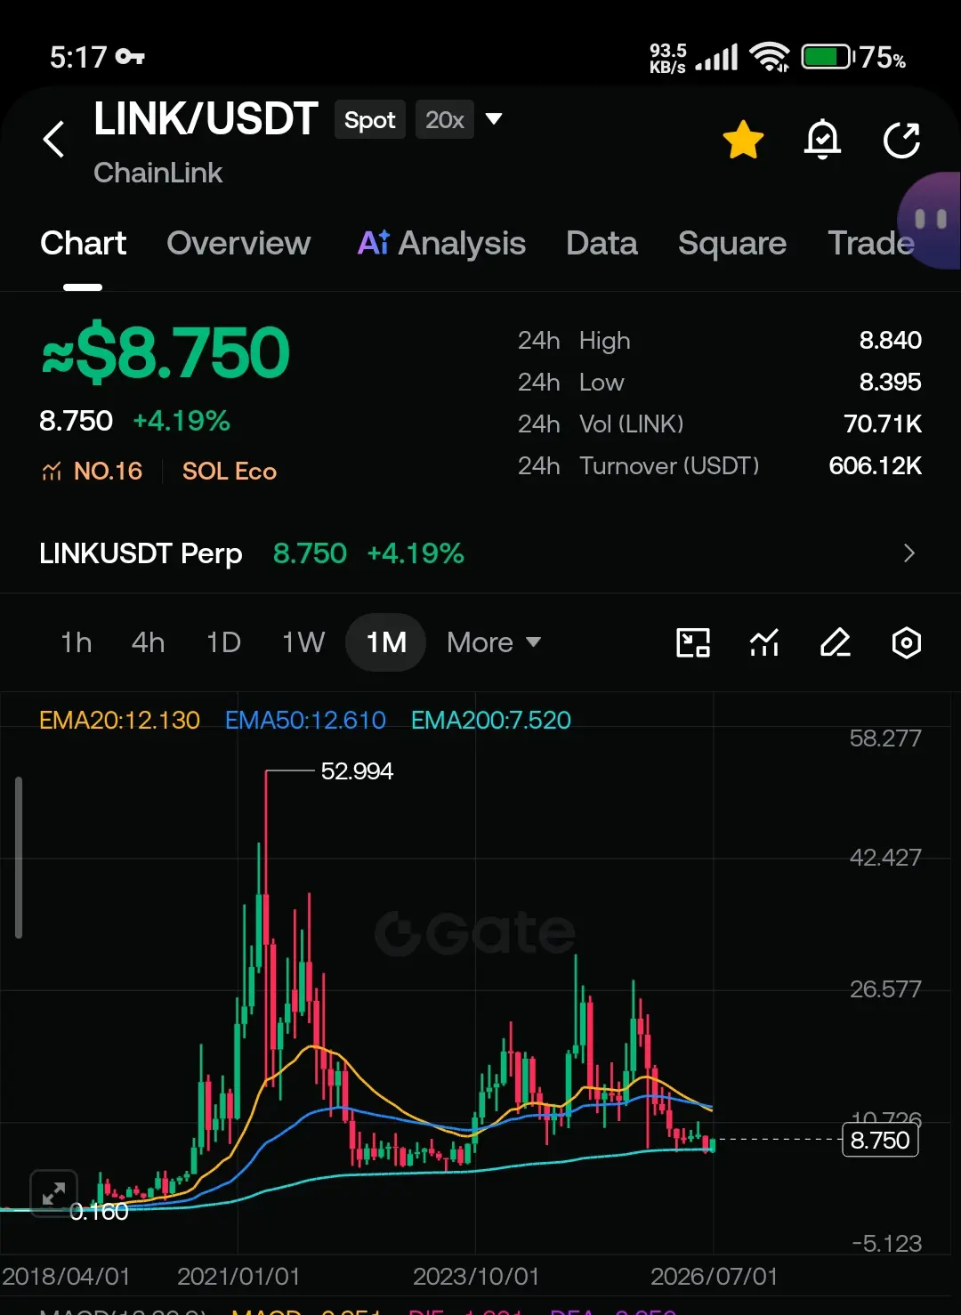Tap the current price tag 8.750
Viewport: 961px width, 1315px height.
[880, 1140]
